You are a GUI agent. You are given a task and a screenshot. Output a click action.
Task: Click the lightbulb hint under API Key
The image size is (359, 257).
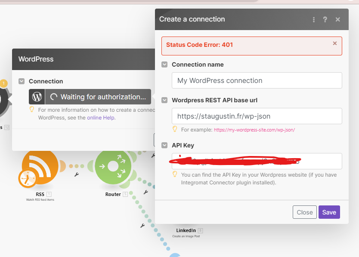point(175,174)
